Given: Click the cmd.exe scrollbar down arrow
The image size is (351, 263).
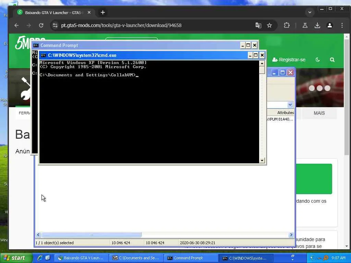Looking at the screenshot, I should coord(262,160).
